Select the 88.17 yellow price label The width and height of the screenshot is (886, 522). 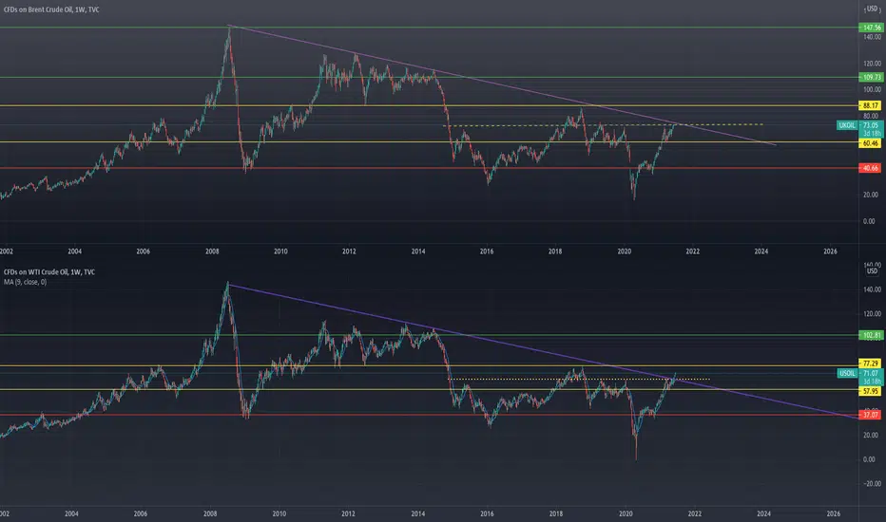click(x=871, y=105)
